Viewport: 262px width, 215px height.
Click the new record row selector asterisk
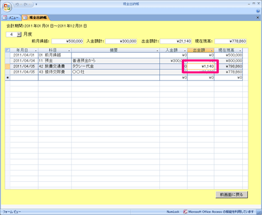(x=8, y=78)
